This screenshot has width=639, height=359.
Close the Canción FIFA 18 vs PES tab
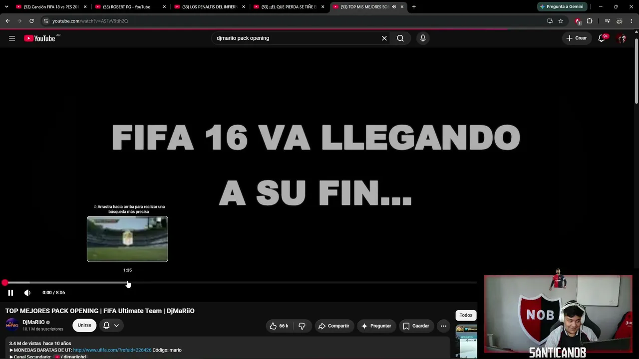[x=85, y=7]
